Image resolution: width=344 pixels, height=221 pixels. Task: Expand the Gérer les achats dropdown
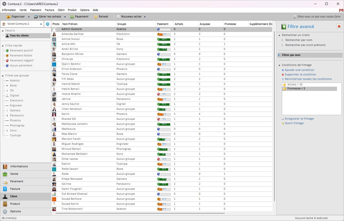pos(65,16)
